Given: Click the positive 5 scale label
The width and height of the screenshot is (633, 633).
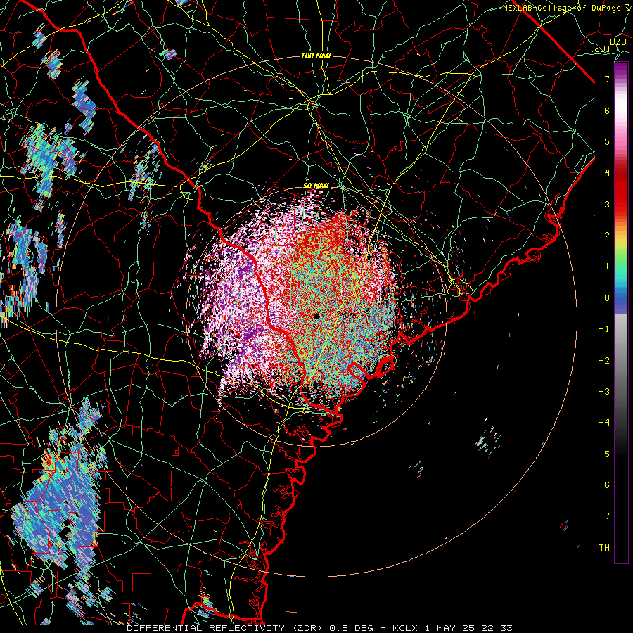Looking at the screenshot, I should point(607,141).
